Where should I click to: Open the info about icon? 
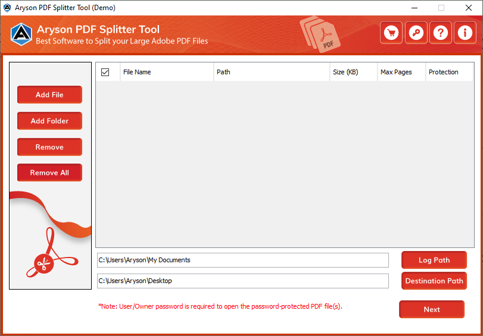point(465,33)
